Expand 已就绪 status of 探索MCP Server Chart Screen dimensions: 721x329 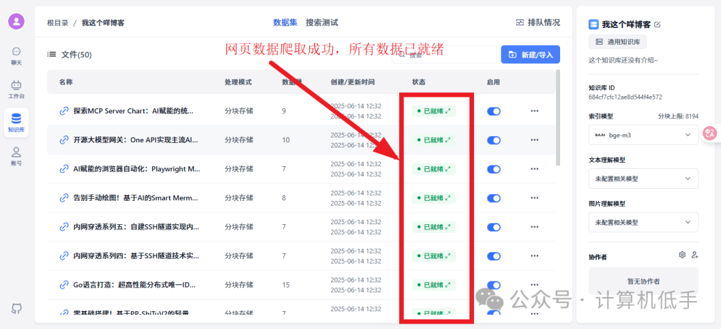tap(448, 111)
